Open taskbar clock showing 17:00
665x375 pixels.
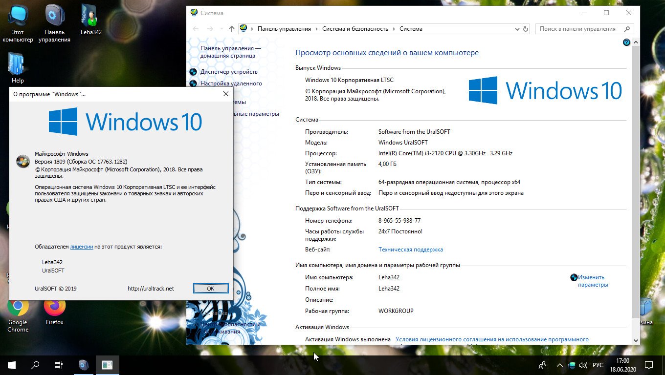pyautogui.click(x=622, y=365)
